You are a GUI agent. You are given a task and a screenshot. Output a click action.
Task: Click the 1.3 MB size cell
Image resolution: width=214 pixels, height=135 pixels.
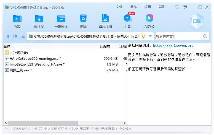coord(112,64)
